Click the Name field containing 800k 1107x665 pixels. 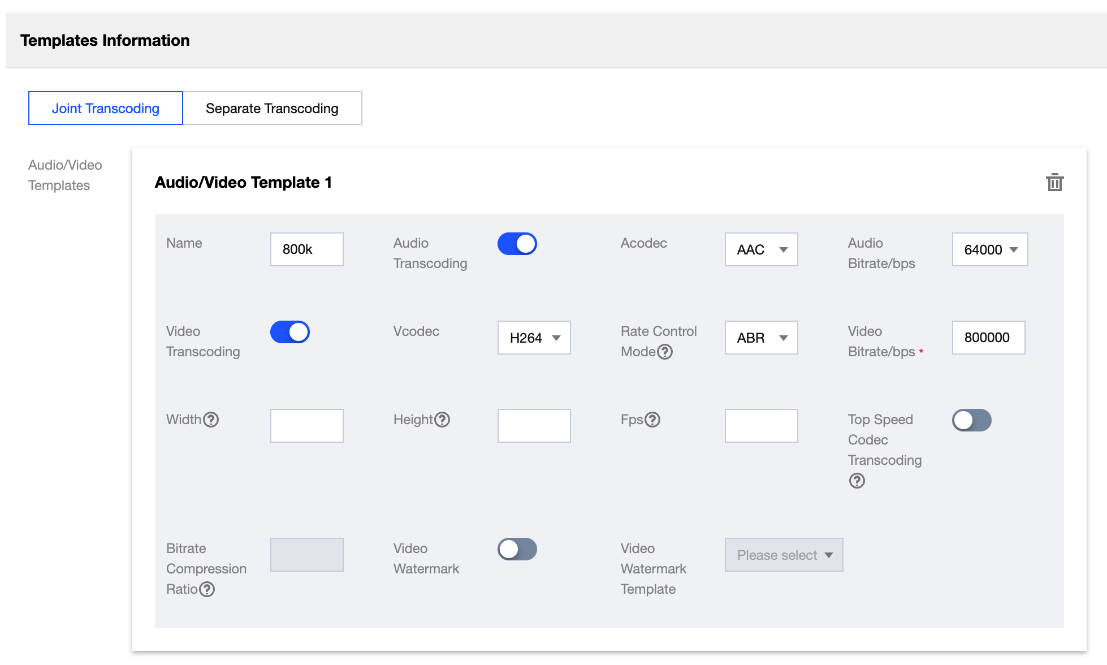point(306,249)
